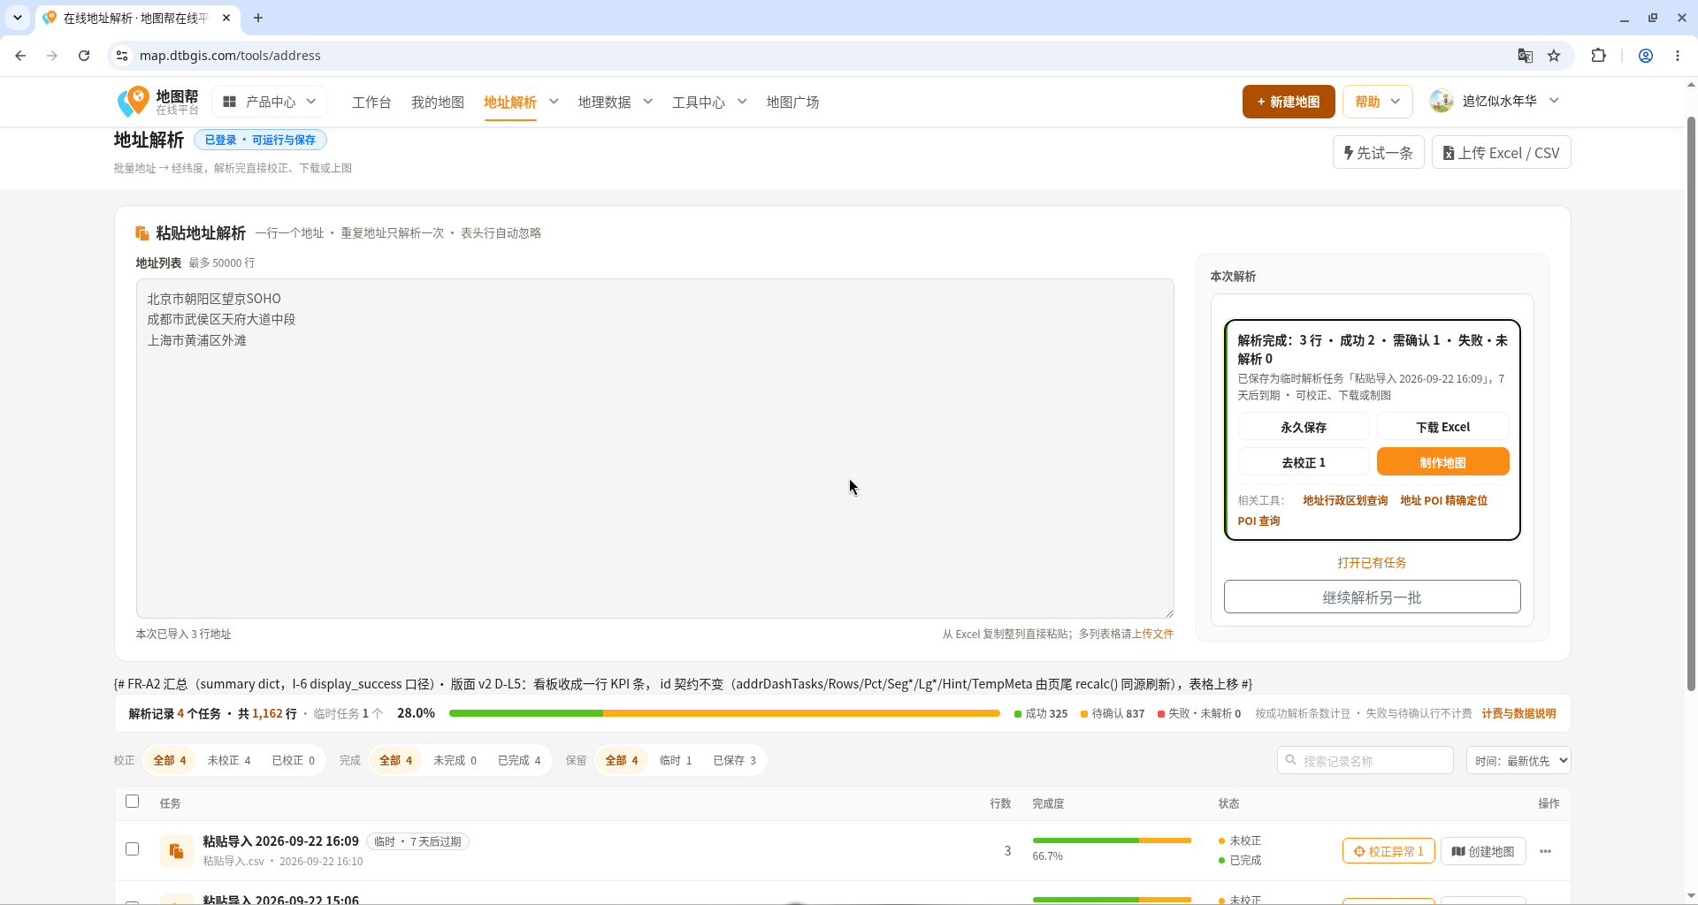Open 我的地图 navigation item
The height and width of the screenshot is (905, 1698).
pyautogui.click(x=438, y=103)
